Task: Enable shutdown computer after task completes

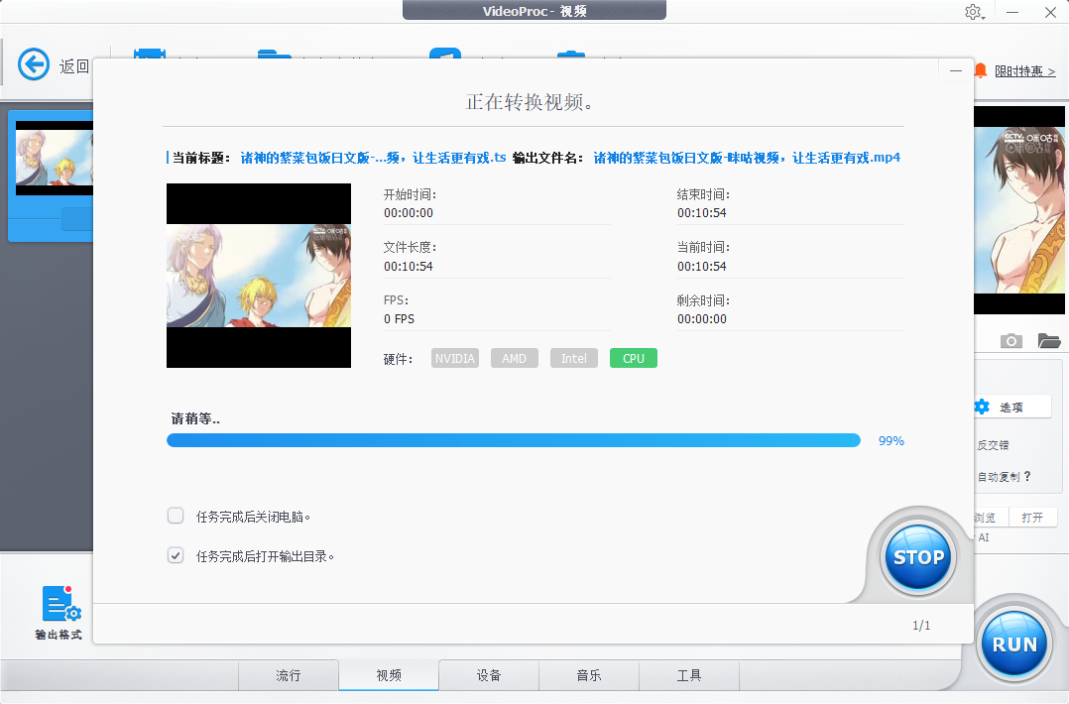Action: point(176,516)
